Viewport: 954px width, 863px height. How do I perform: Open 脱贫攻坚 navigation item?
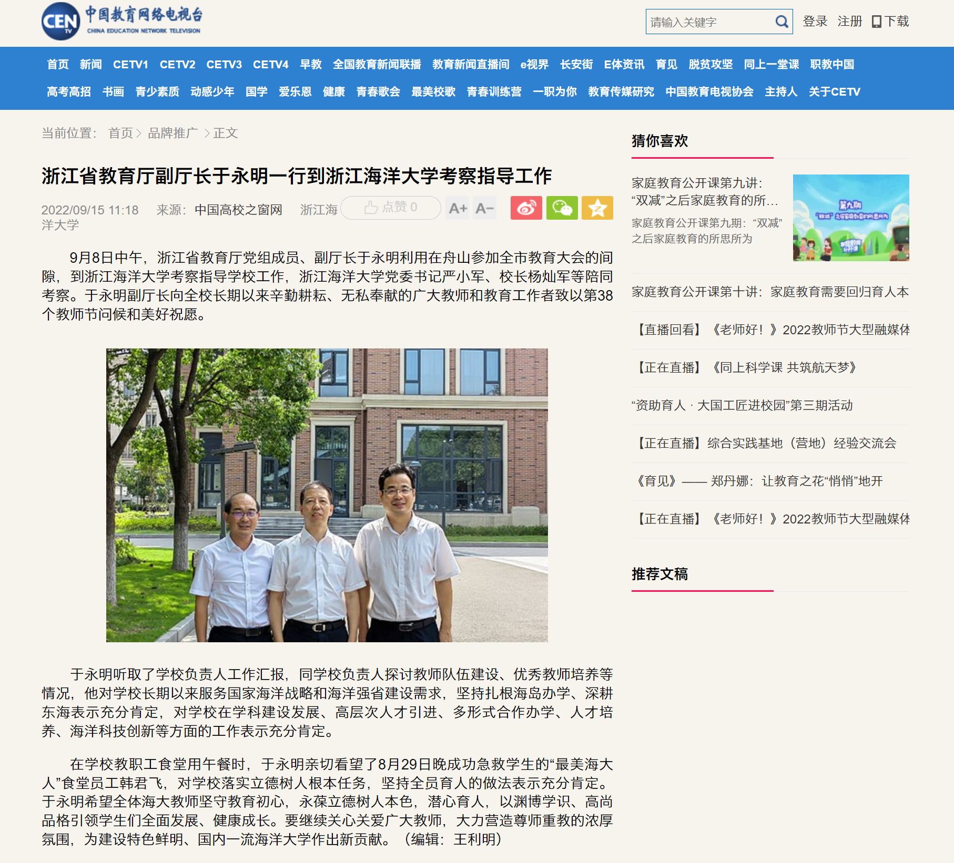(x=711, y=64)
